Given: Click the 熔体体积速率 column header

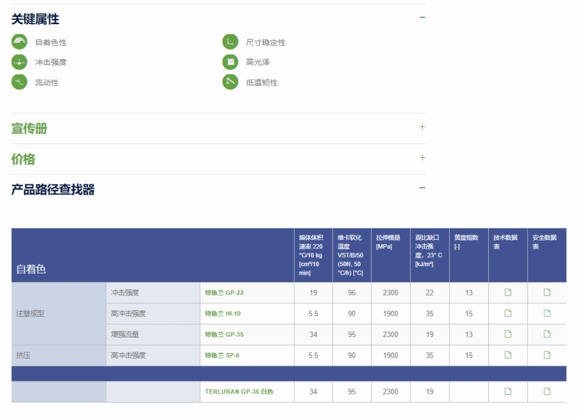Looking at the screenshot, I should point(313,255).
